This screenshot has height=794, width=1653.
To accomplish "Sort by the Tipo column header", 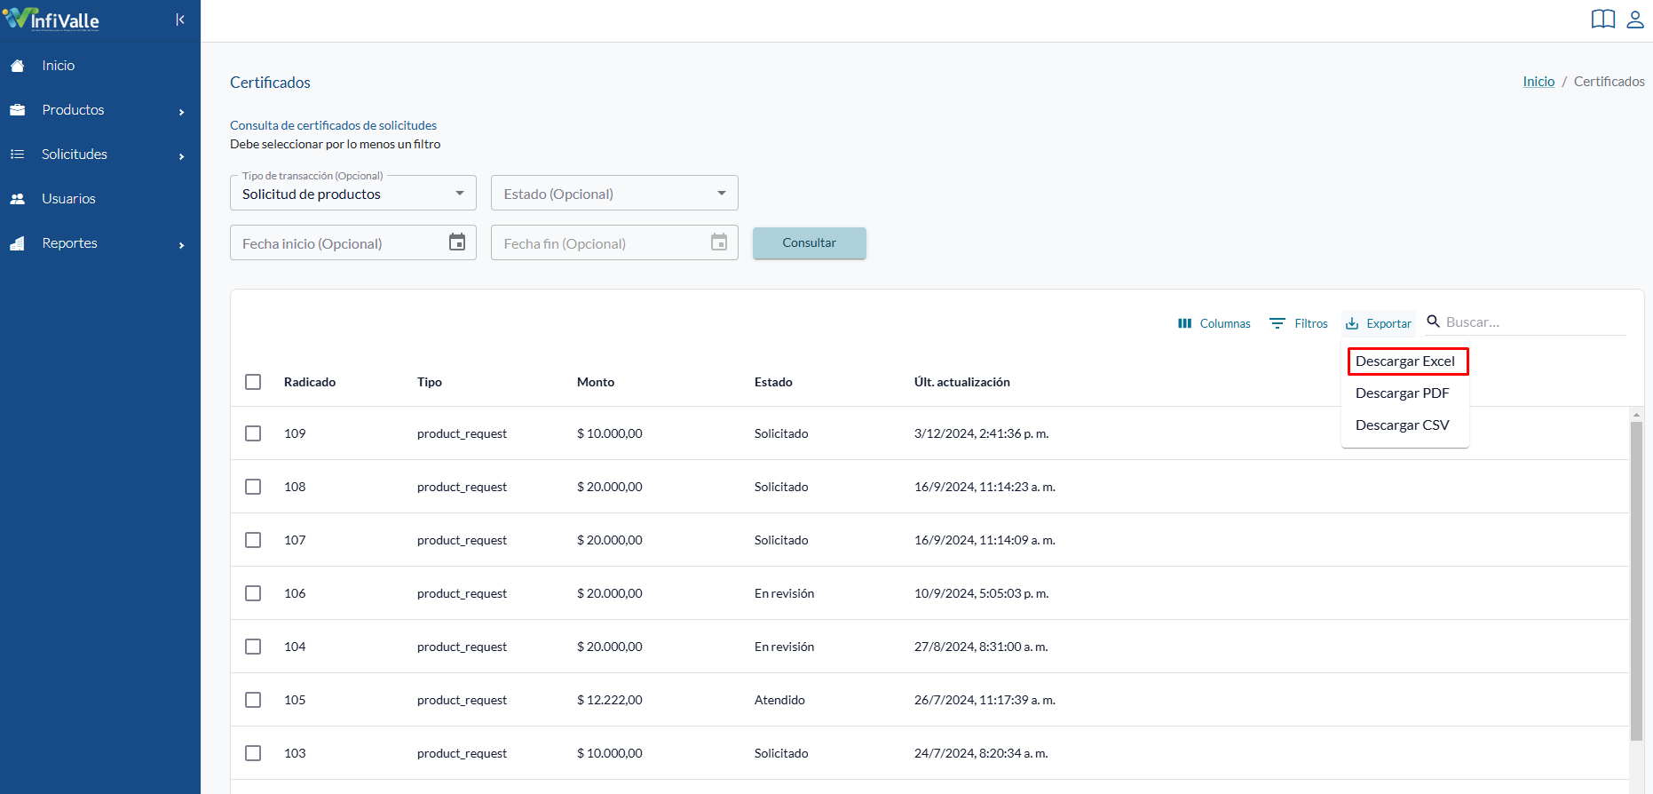I will point(430,382).
